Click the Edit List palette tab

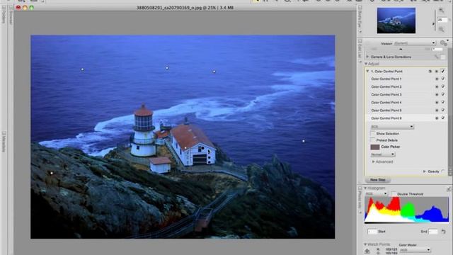[x=360, y=51]
